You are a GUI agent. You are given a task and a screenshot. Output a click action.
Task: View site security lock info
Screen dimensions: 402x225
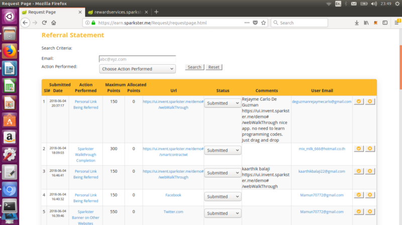(x=93, y=23)
